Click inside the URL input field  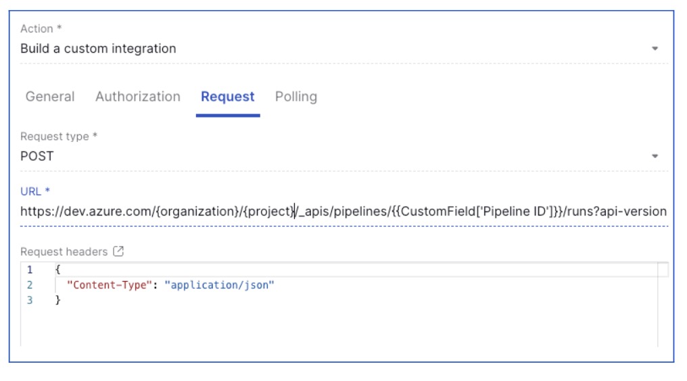344,211
